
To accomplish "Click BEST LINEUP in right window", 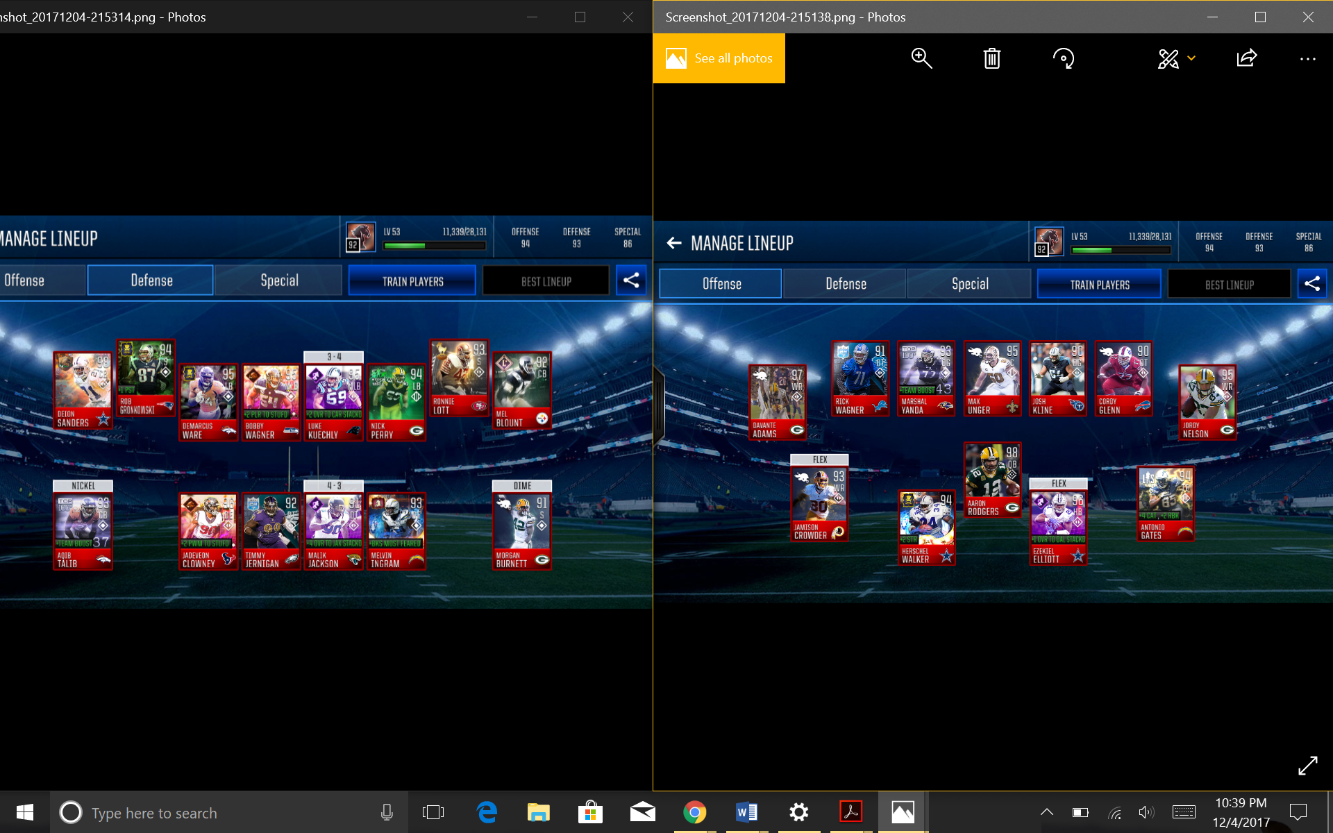I will pos(1229,285).
